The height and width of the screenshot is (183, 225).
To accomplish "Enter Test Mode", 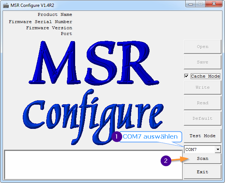I will [202, 136].
